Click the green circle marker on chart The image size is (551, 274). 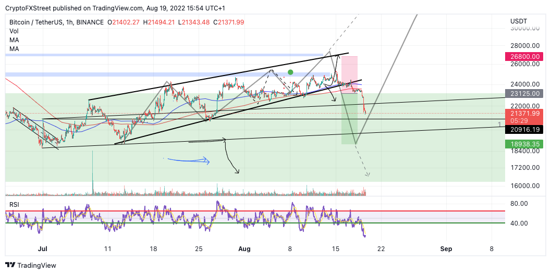click(x=290, y=72)
